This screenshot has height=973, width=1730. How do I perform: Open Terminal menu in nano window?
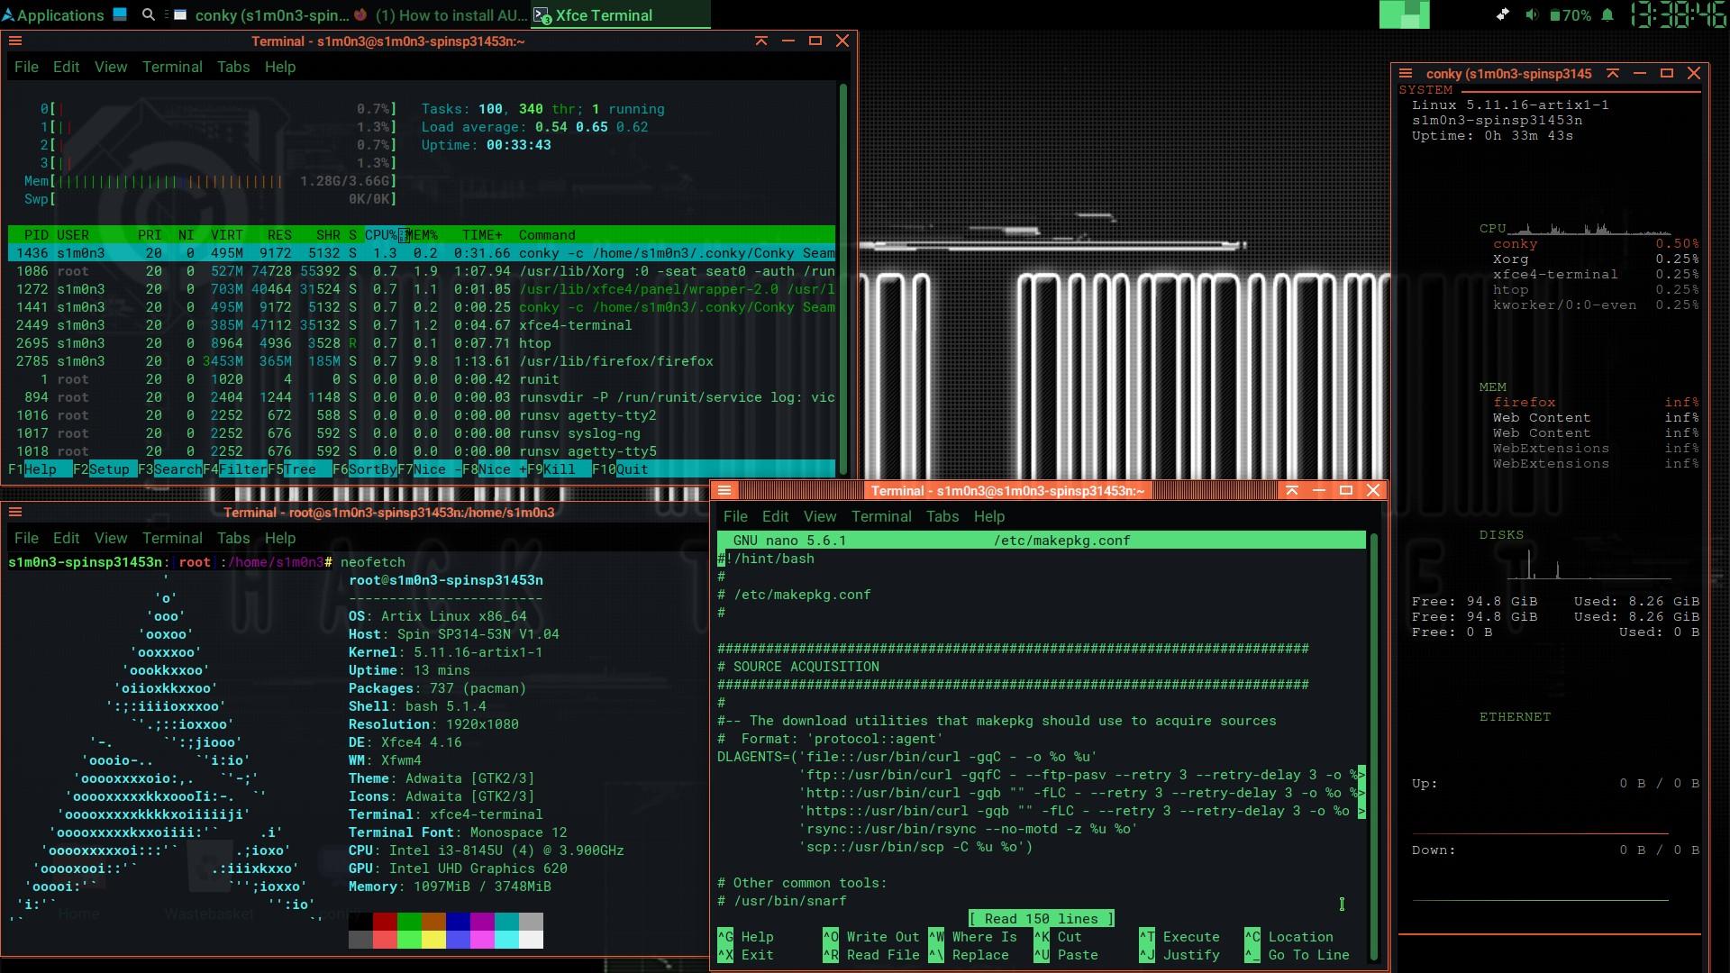880,516
